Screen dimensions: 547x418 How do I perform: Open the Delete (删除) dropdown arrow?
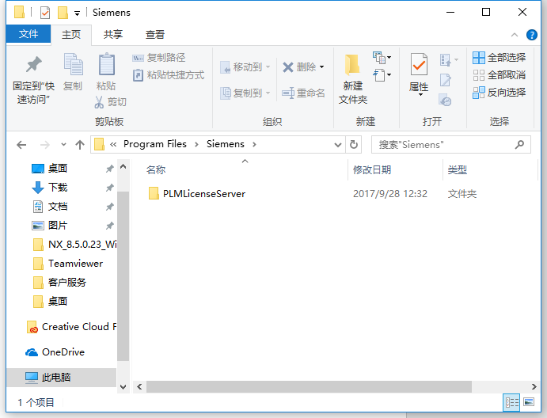[321, 66]
